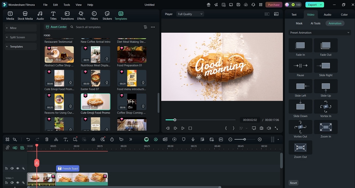355x188 pixels.
Task: Zoom out timeline with minus icon
Action: (x=230, y=139)
